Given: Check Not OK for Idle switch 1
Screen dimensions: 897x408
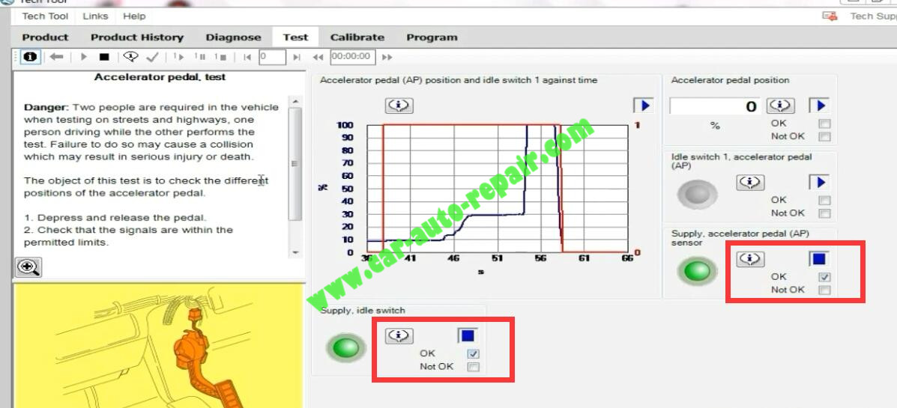Looking at the screenshot, I should [x=824, y=213].
